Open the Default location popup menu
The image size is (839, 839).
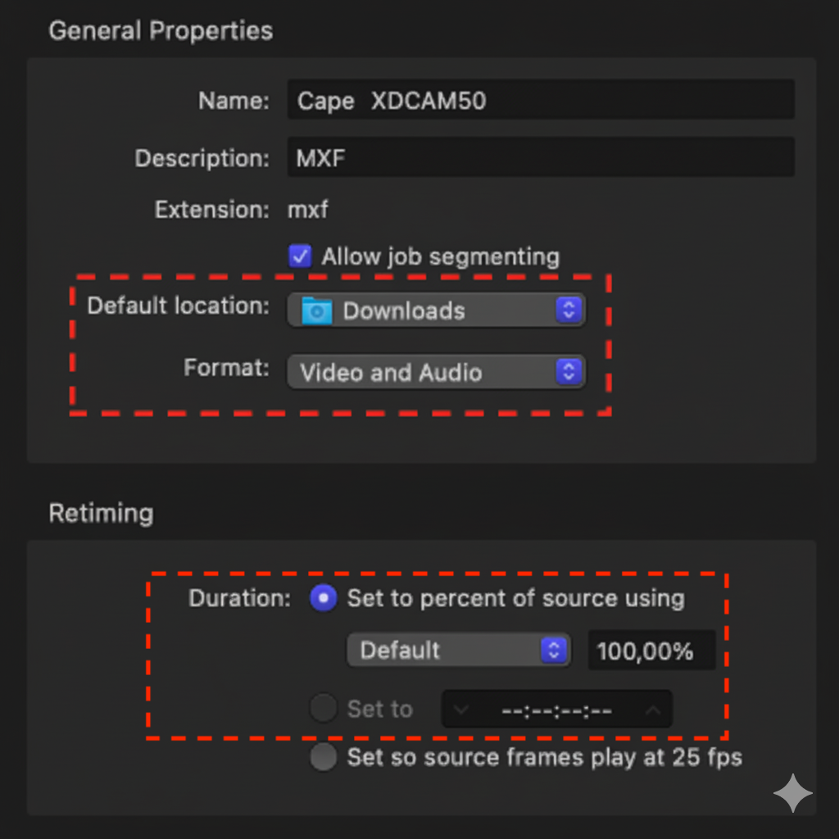click(434, 311)
